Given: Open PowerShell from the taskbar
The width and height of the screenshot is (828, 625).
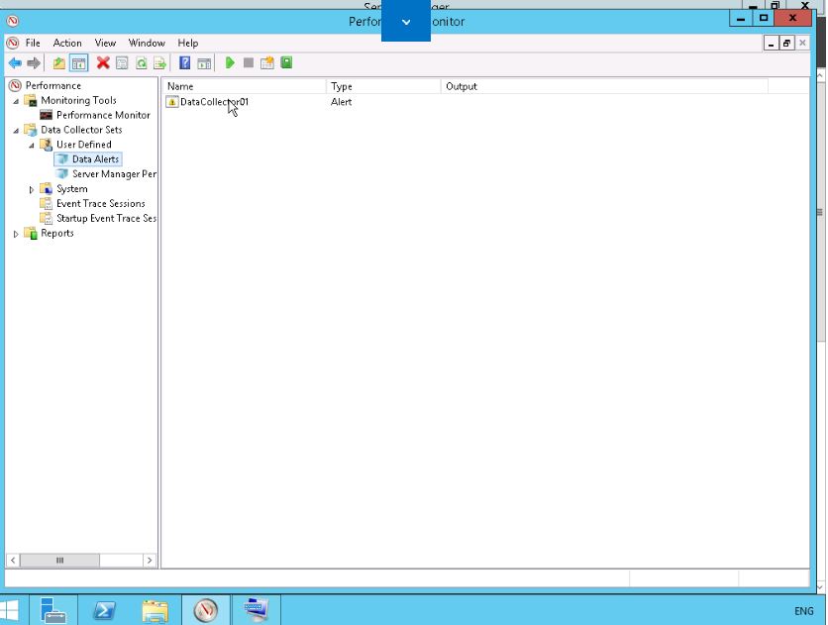Looking at the screenshot, I should (x=105, y=611).
